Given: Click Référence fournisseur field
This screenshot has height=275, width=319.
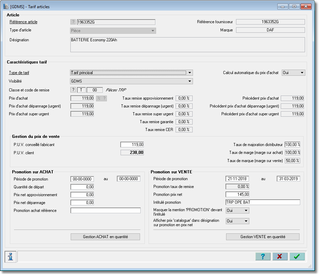Looking at the screenshot, I should pos(271,22).
